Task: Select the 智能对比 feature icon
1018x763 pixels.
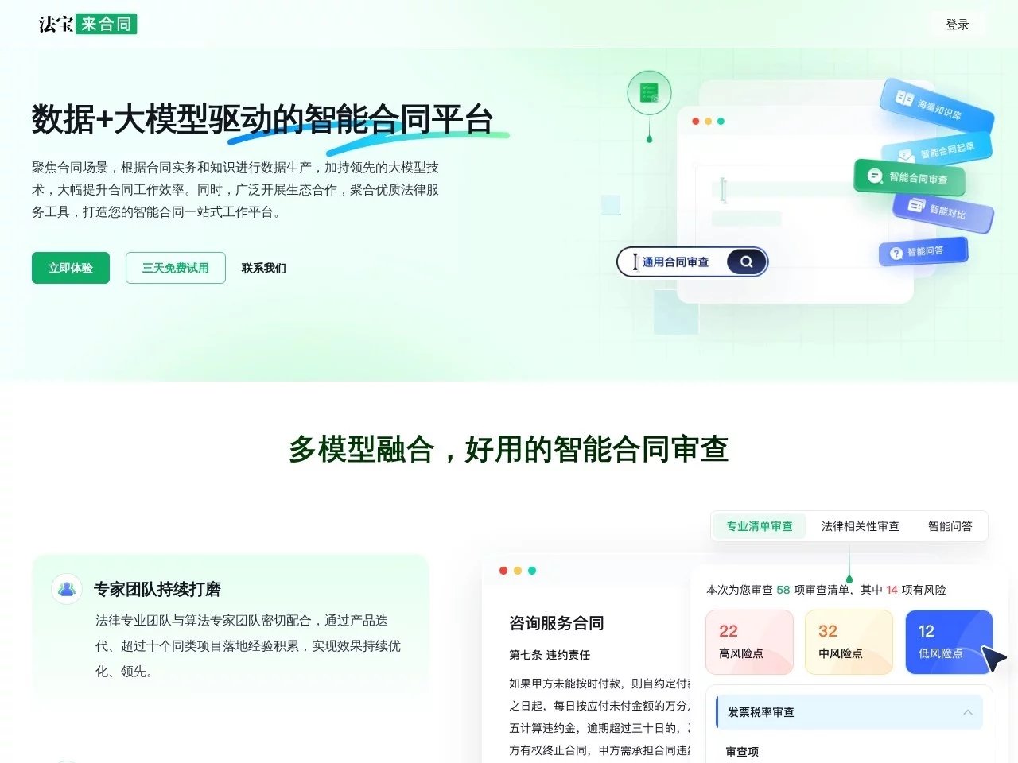Action: pyautogui.click(x=942, y=211)
